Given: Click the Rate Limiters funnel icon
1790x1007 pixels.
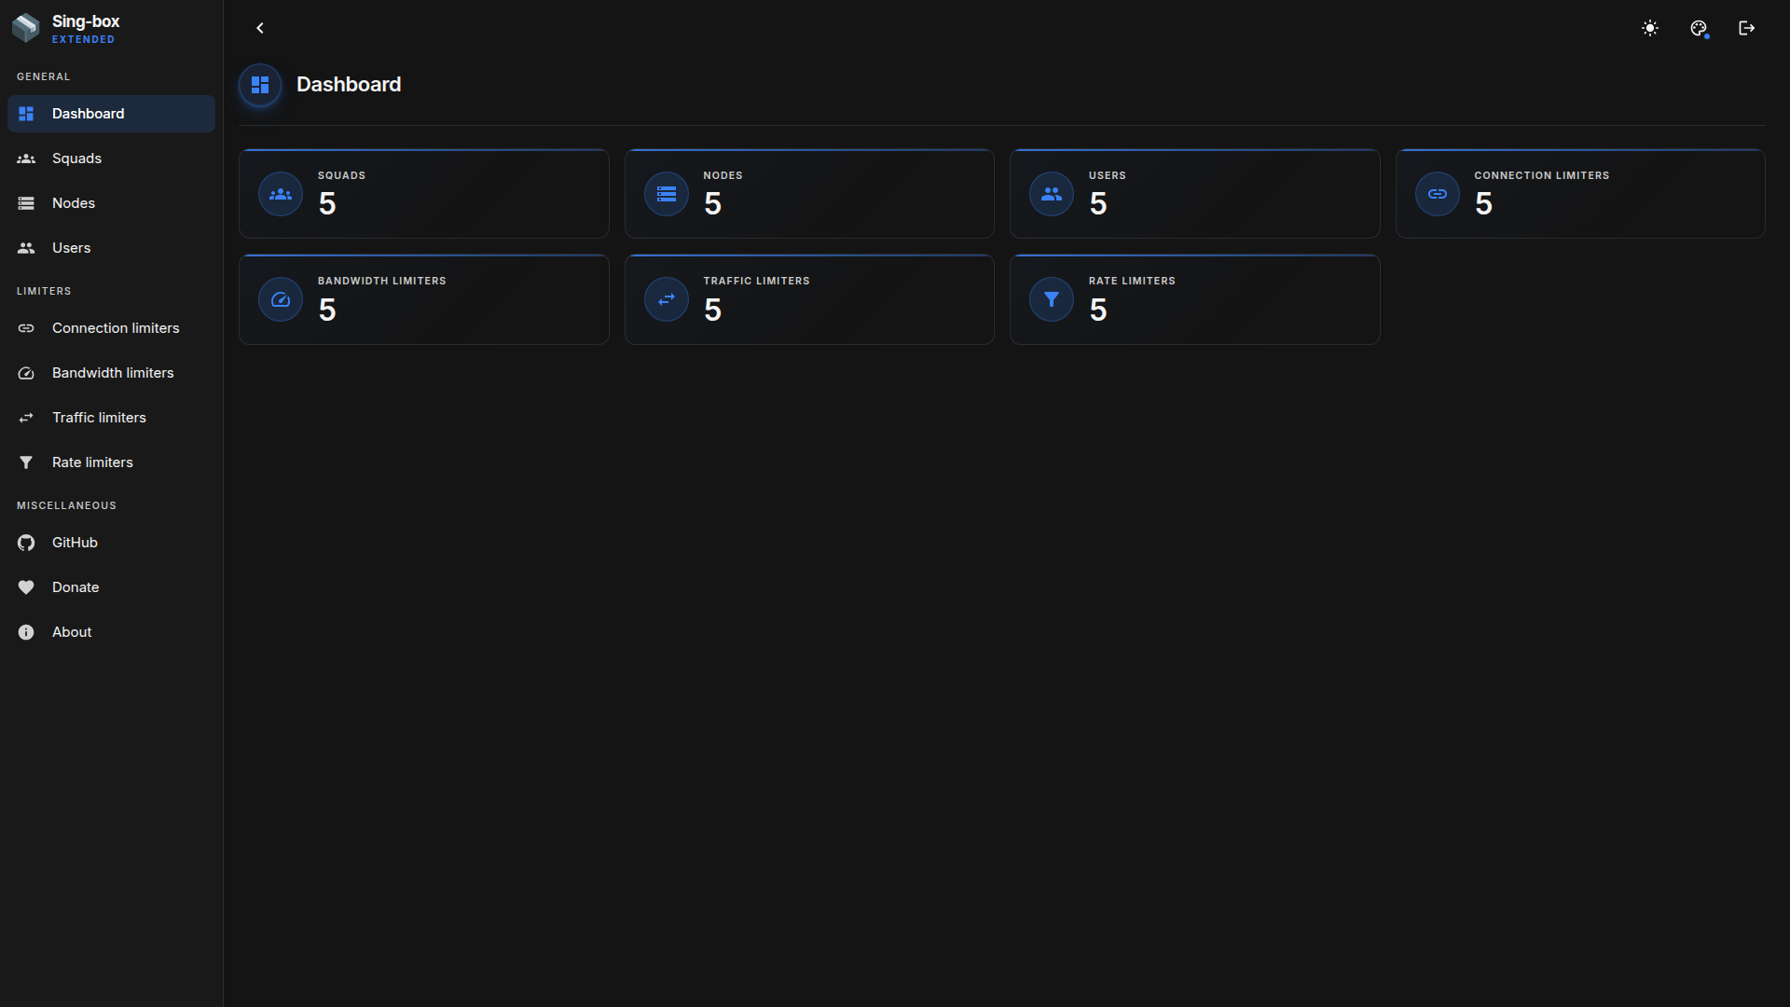Looking at the screenshot, I should pyautogui.click(x=1052, y=299).
